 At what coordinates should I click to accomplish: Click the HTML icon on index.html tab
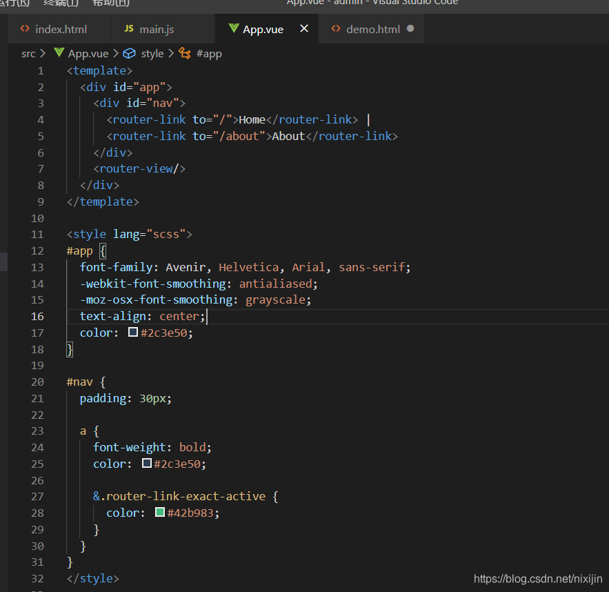click(x=25, y=29)
